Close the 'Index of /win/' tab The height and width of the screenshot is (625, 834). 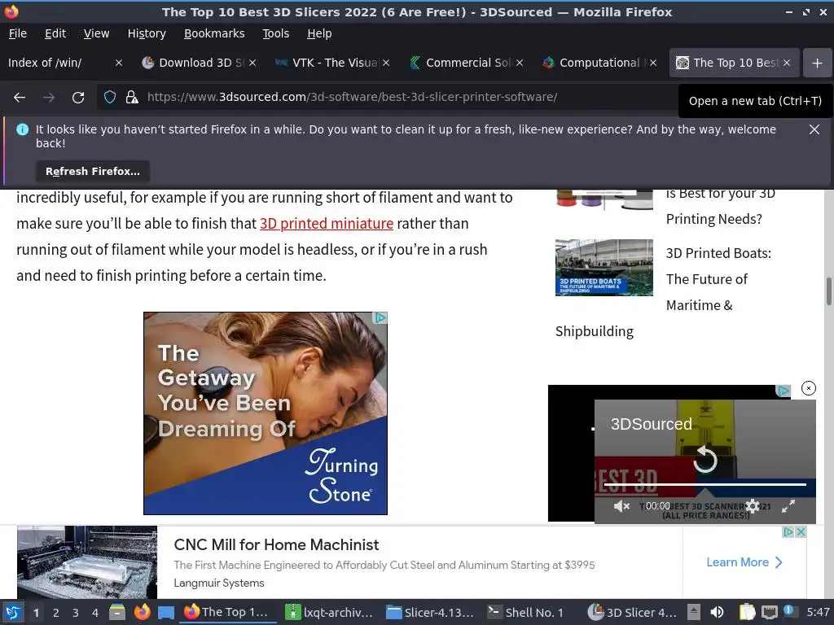point(119,63)
